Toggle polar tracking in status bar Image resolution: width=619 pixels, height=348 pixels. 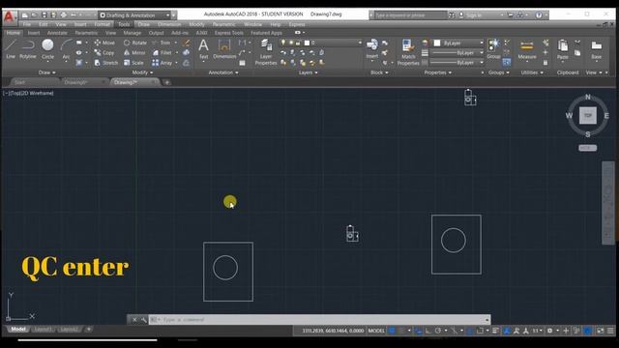coord(438,331)
